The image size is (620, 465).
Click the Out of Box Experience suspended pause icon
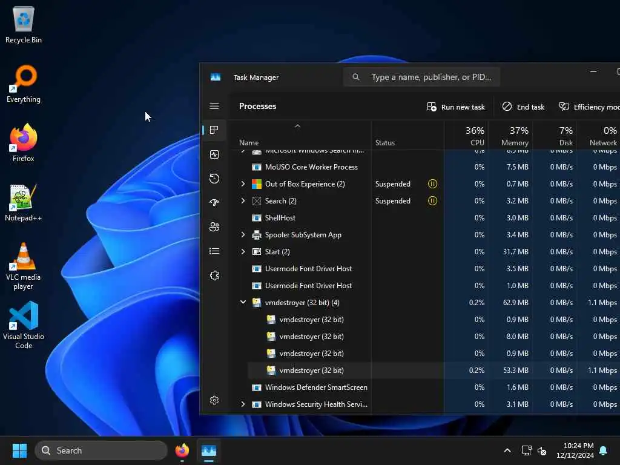(x=432, y=184)
